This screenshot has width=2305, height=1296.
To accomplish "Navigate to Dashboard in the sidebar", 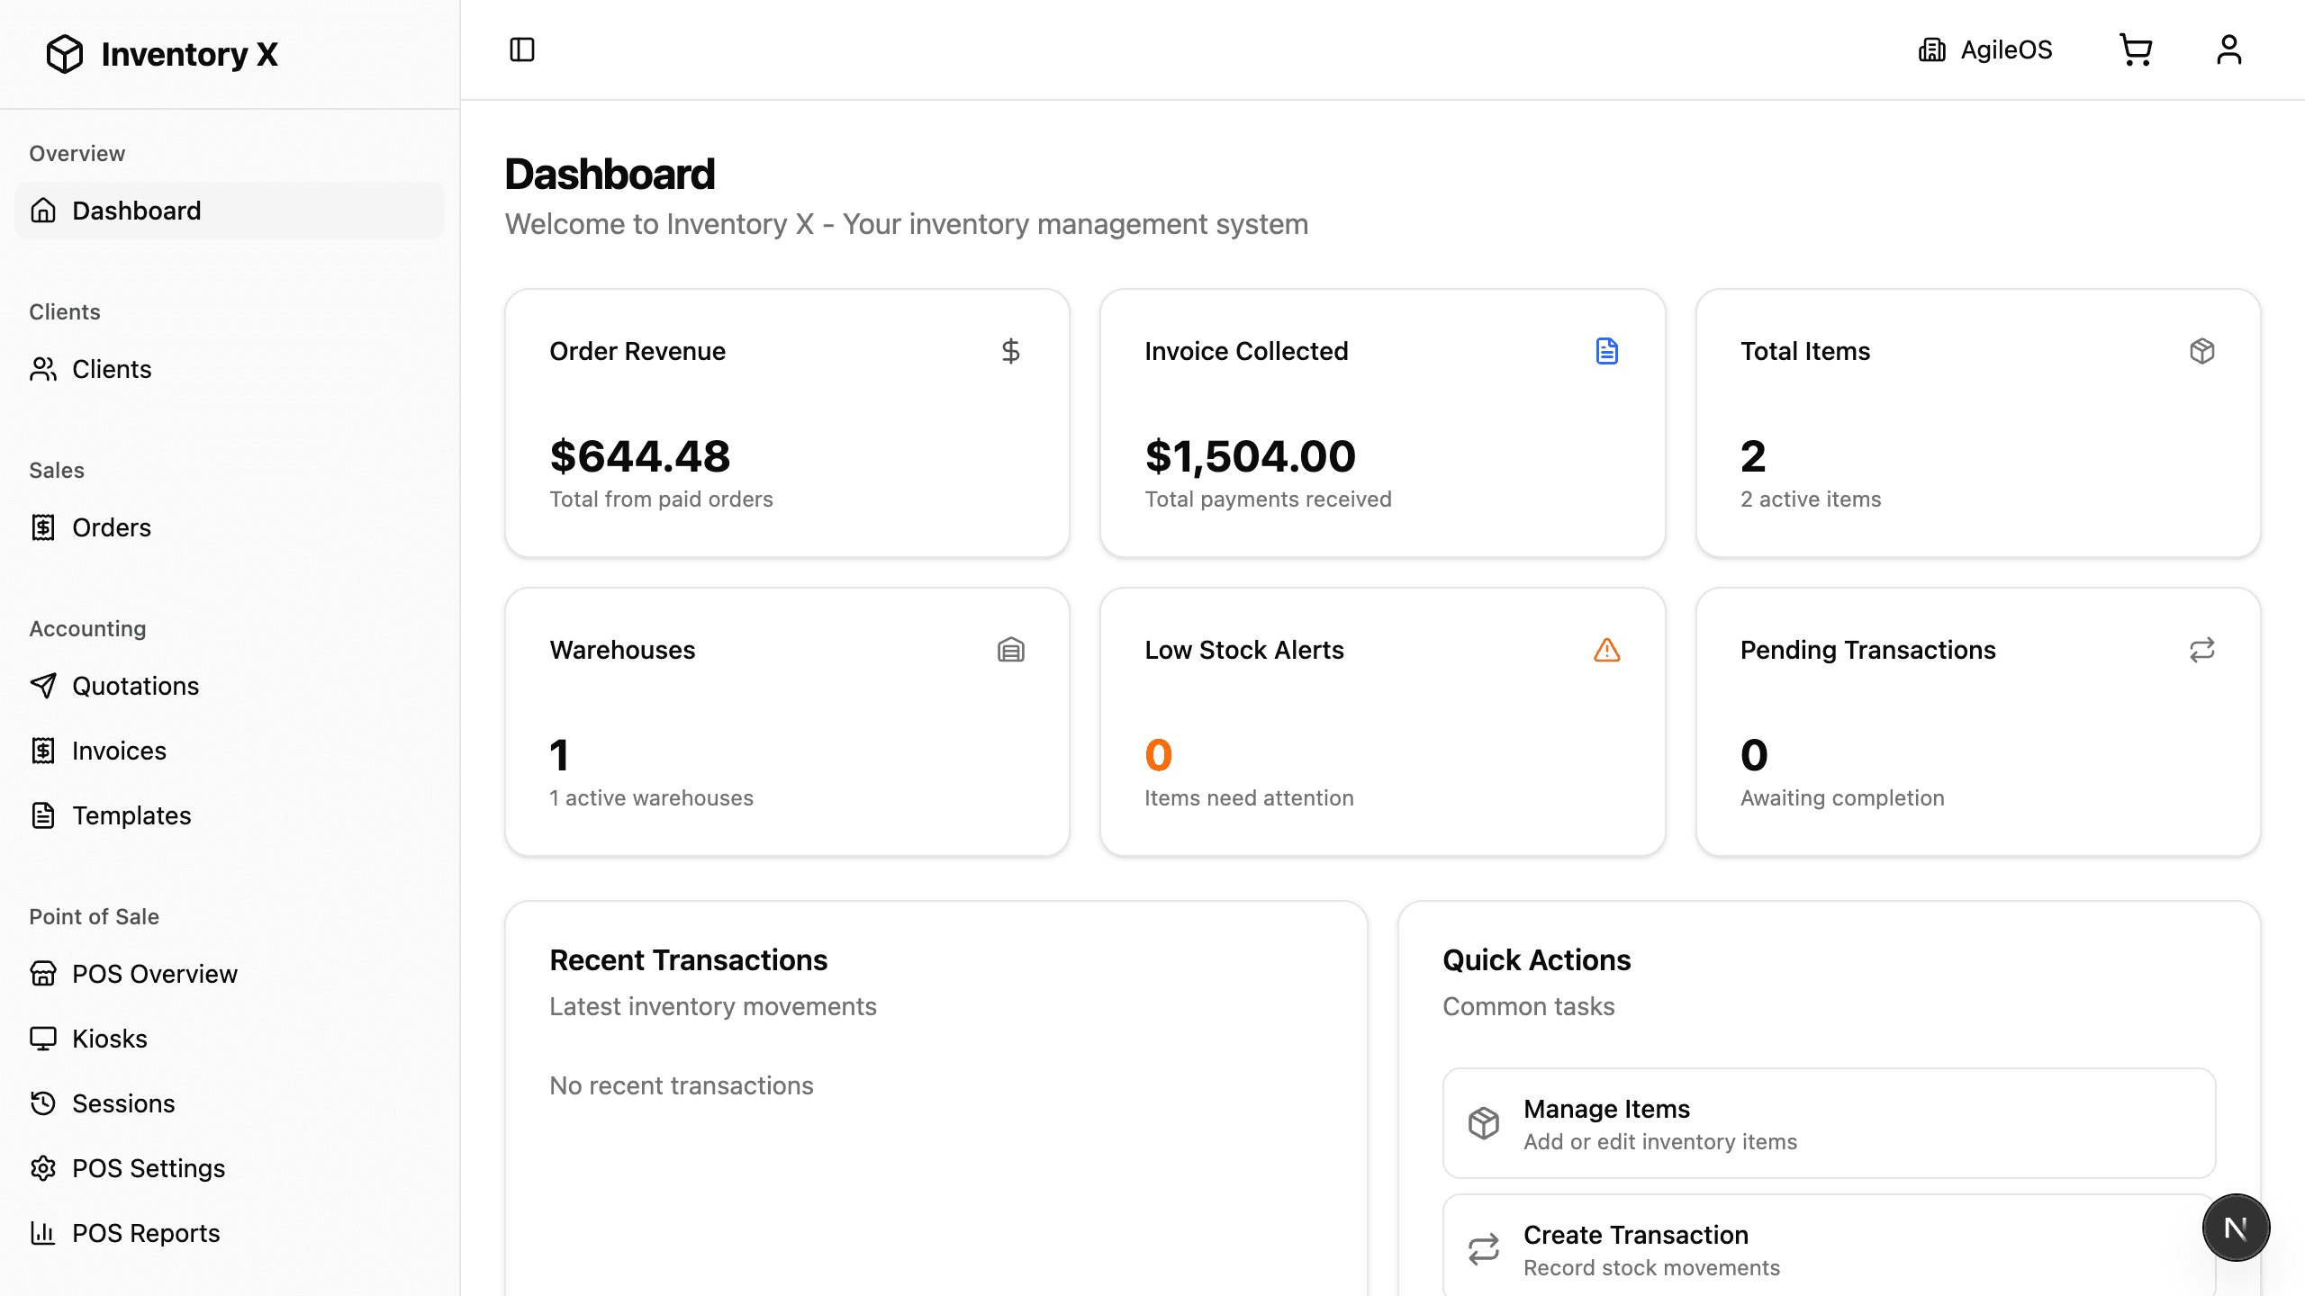I will [137, 210].
